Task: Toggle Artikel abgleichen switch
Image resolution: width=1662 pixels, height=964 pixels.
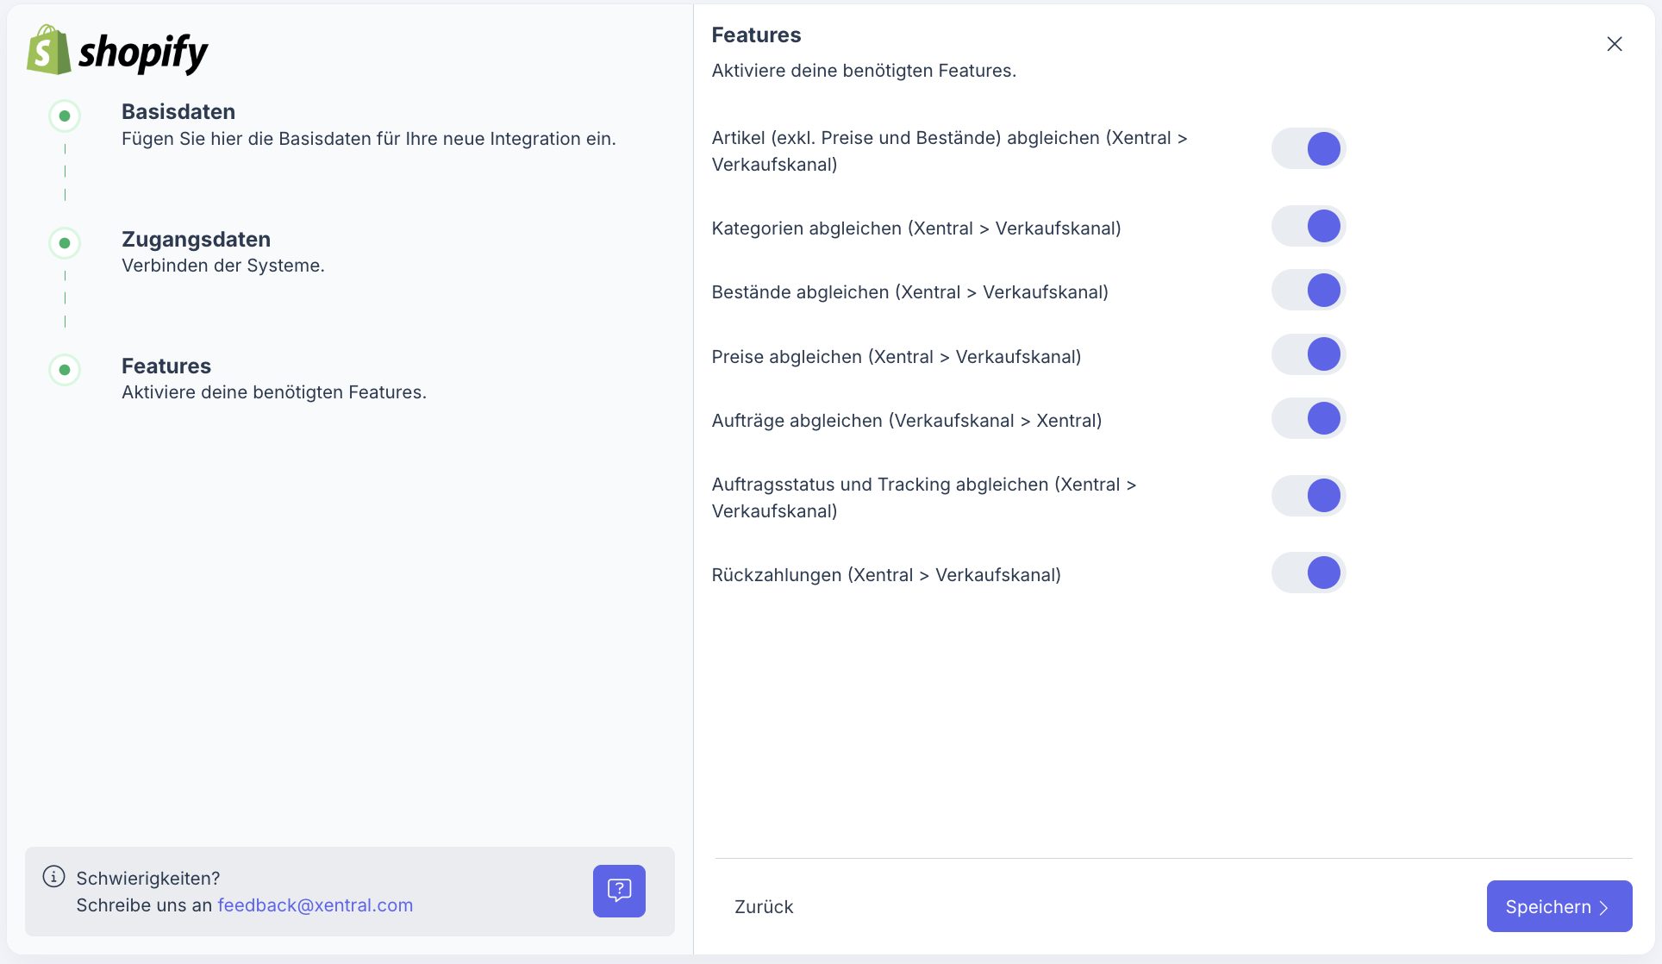Action: click(1309, 148)
